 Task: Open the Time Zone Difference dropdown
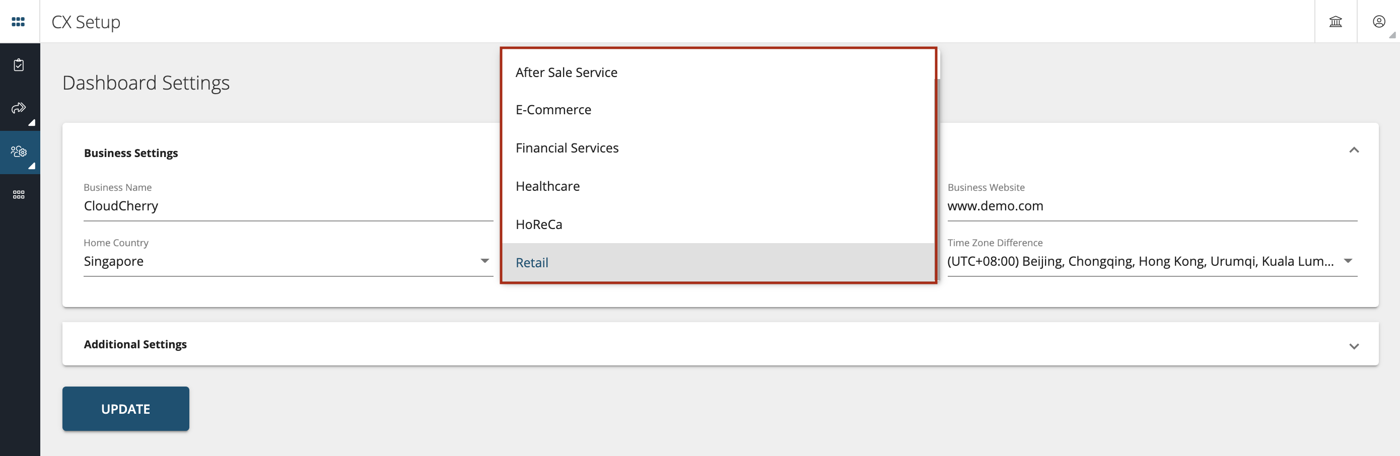click(x=1152, y=261)
